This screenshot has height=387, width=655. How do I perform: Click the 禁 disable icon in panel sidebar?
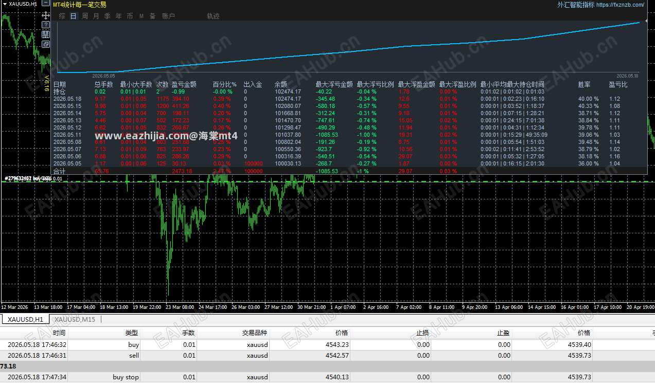point(46,34)
